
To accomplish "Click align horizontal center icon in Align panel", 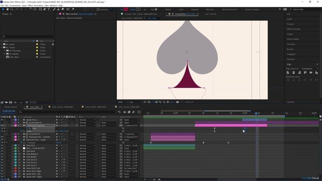I will pyautogui.click(x=294, y=72).
